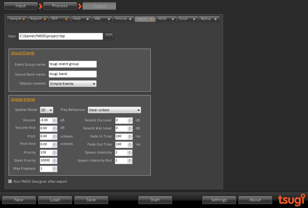
Task: Increase the Spawn Intensity Rnd value
Action: (130, 159)
